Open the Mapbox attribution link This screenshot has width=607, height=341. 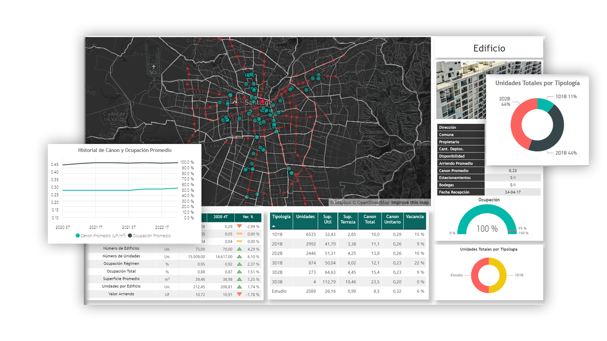click(x=341, y=203)
